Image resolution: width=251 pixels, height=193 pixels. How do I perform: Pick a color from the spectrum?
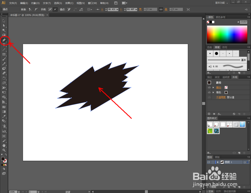[227, 34]
